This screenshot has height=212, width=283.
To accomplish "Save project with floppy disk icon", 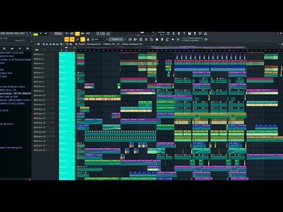I will [189, 34].
